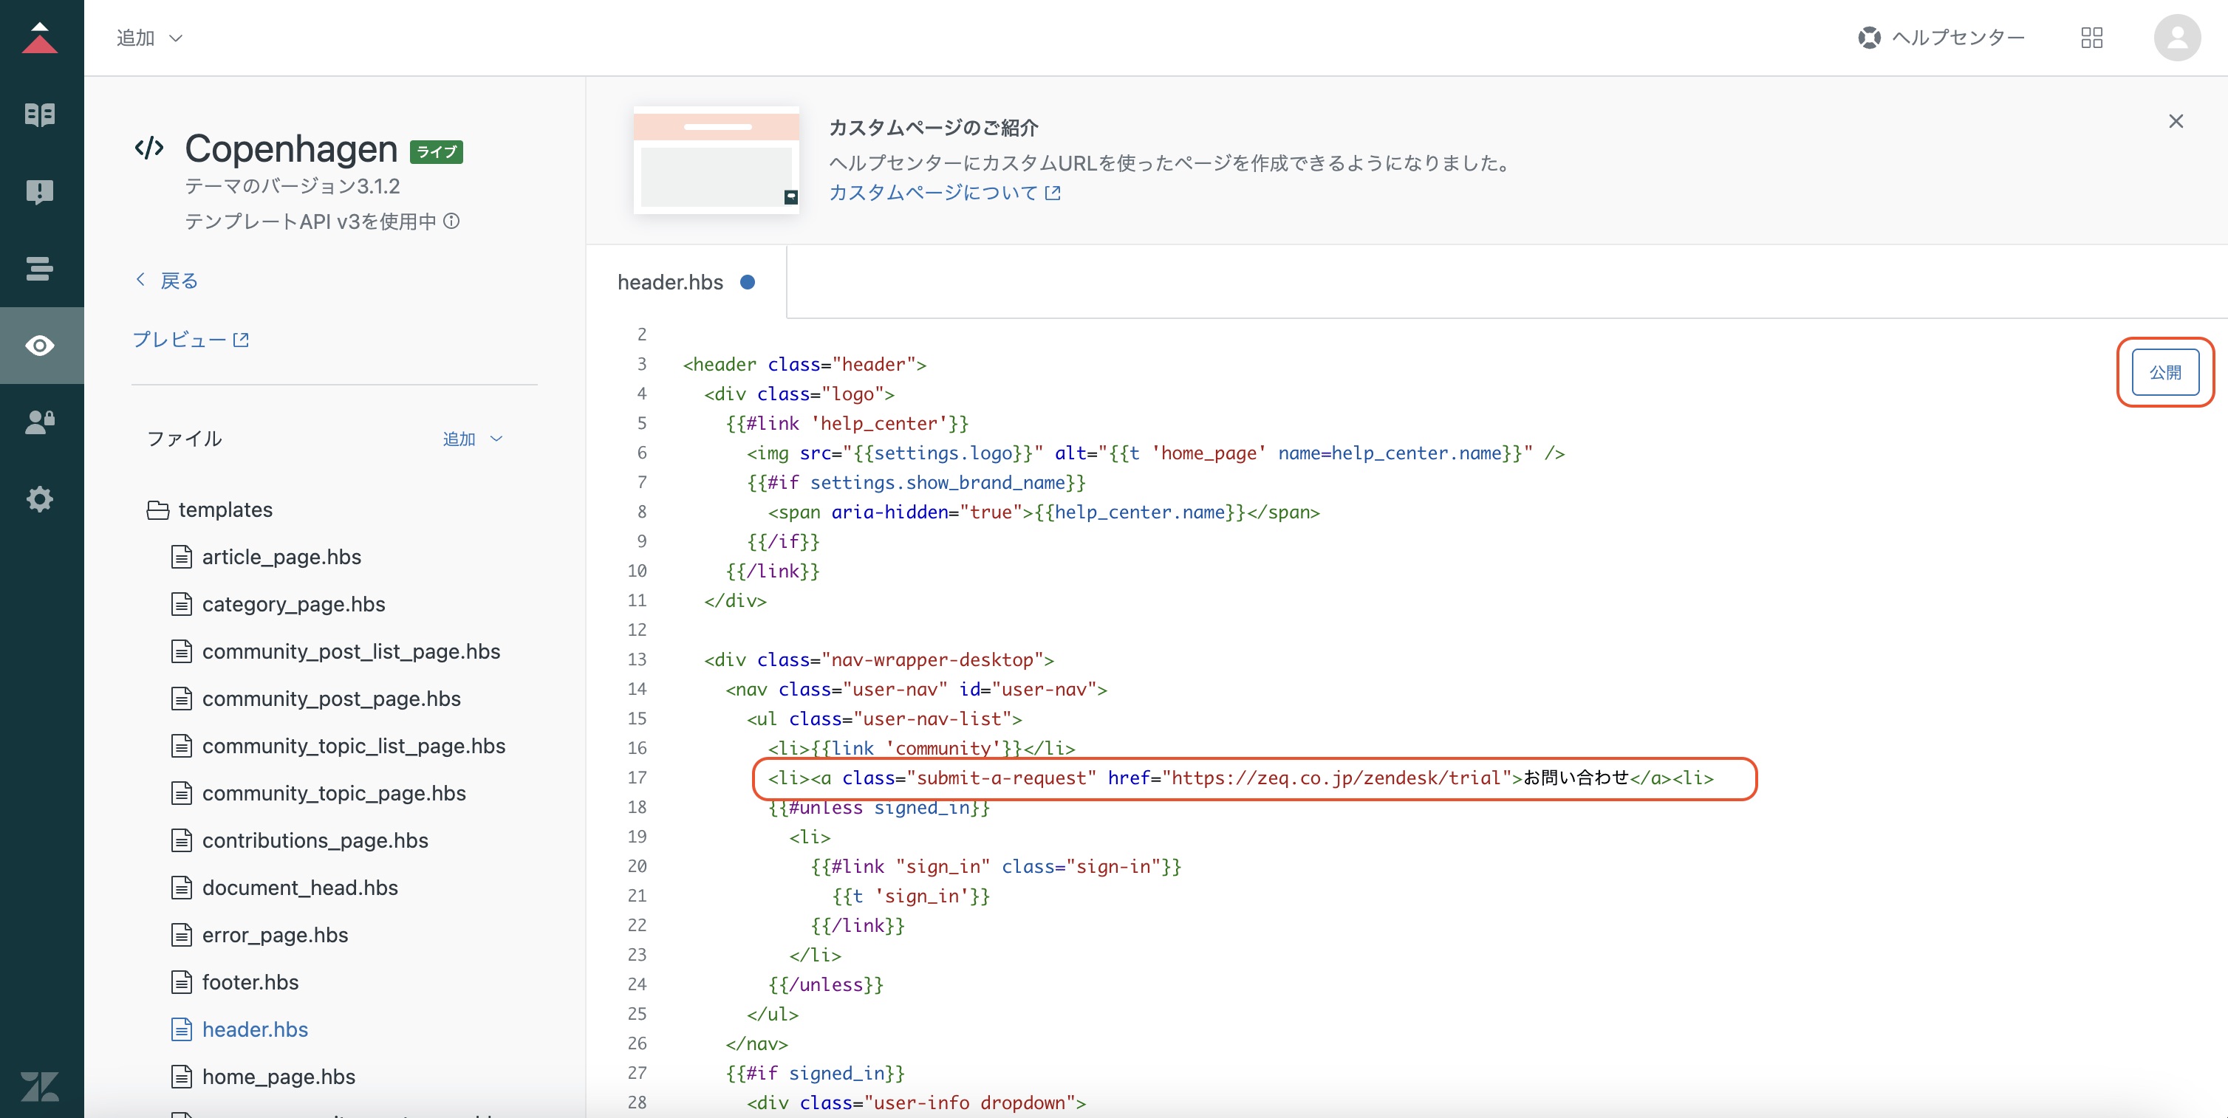
Task: Open the settings gear in sidebar
Action: point(40,499)
